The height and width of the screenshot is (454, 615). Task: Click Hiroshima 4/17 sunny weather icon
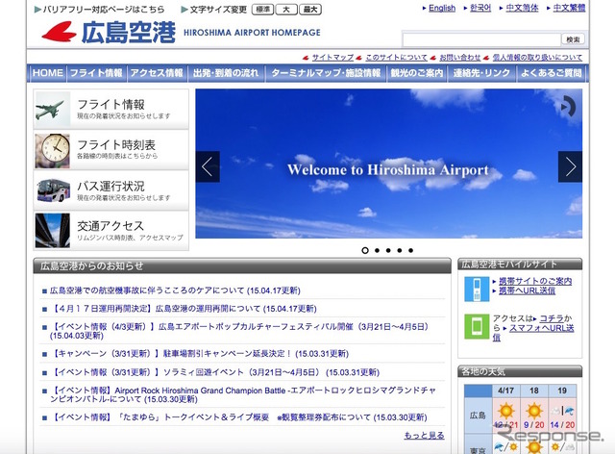(x=506, y=411)
